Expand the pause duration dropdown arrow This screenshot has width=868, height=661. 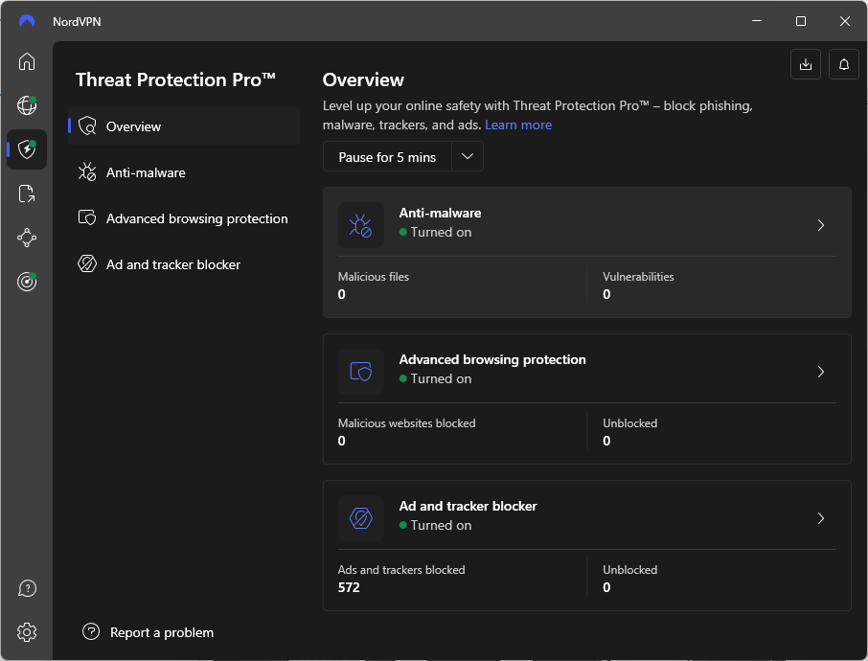pos(468,157)
